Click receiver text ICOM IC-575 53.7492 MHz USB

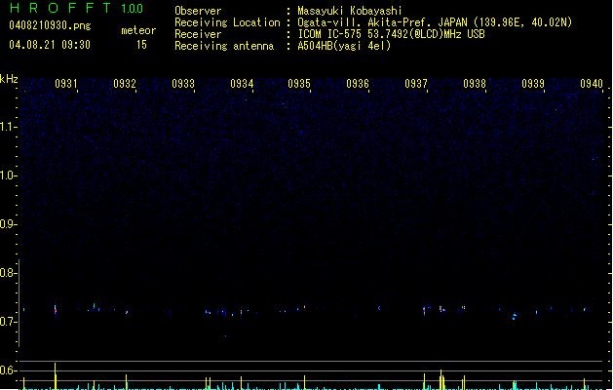pyautogui.click(x=392, y=34)
